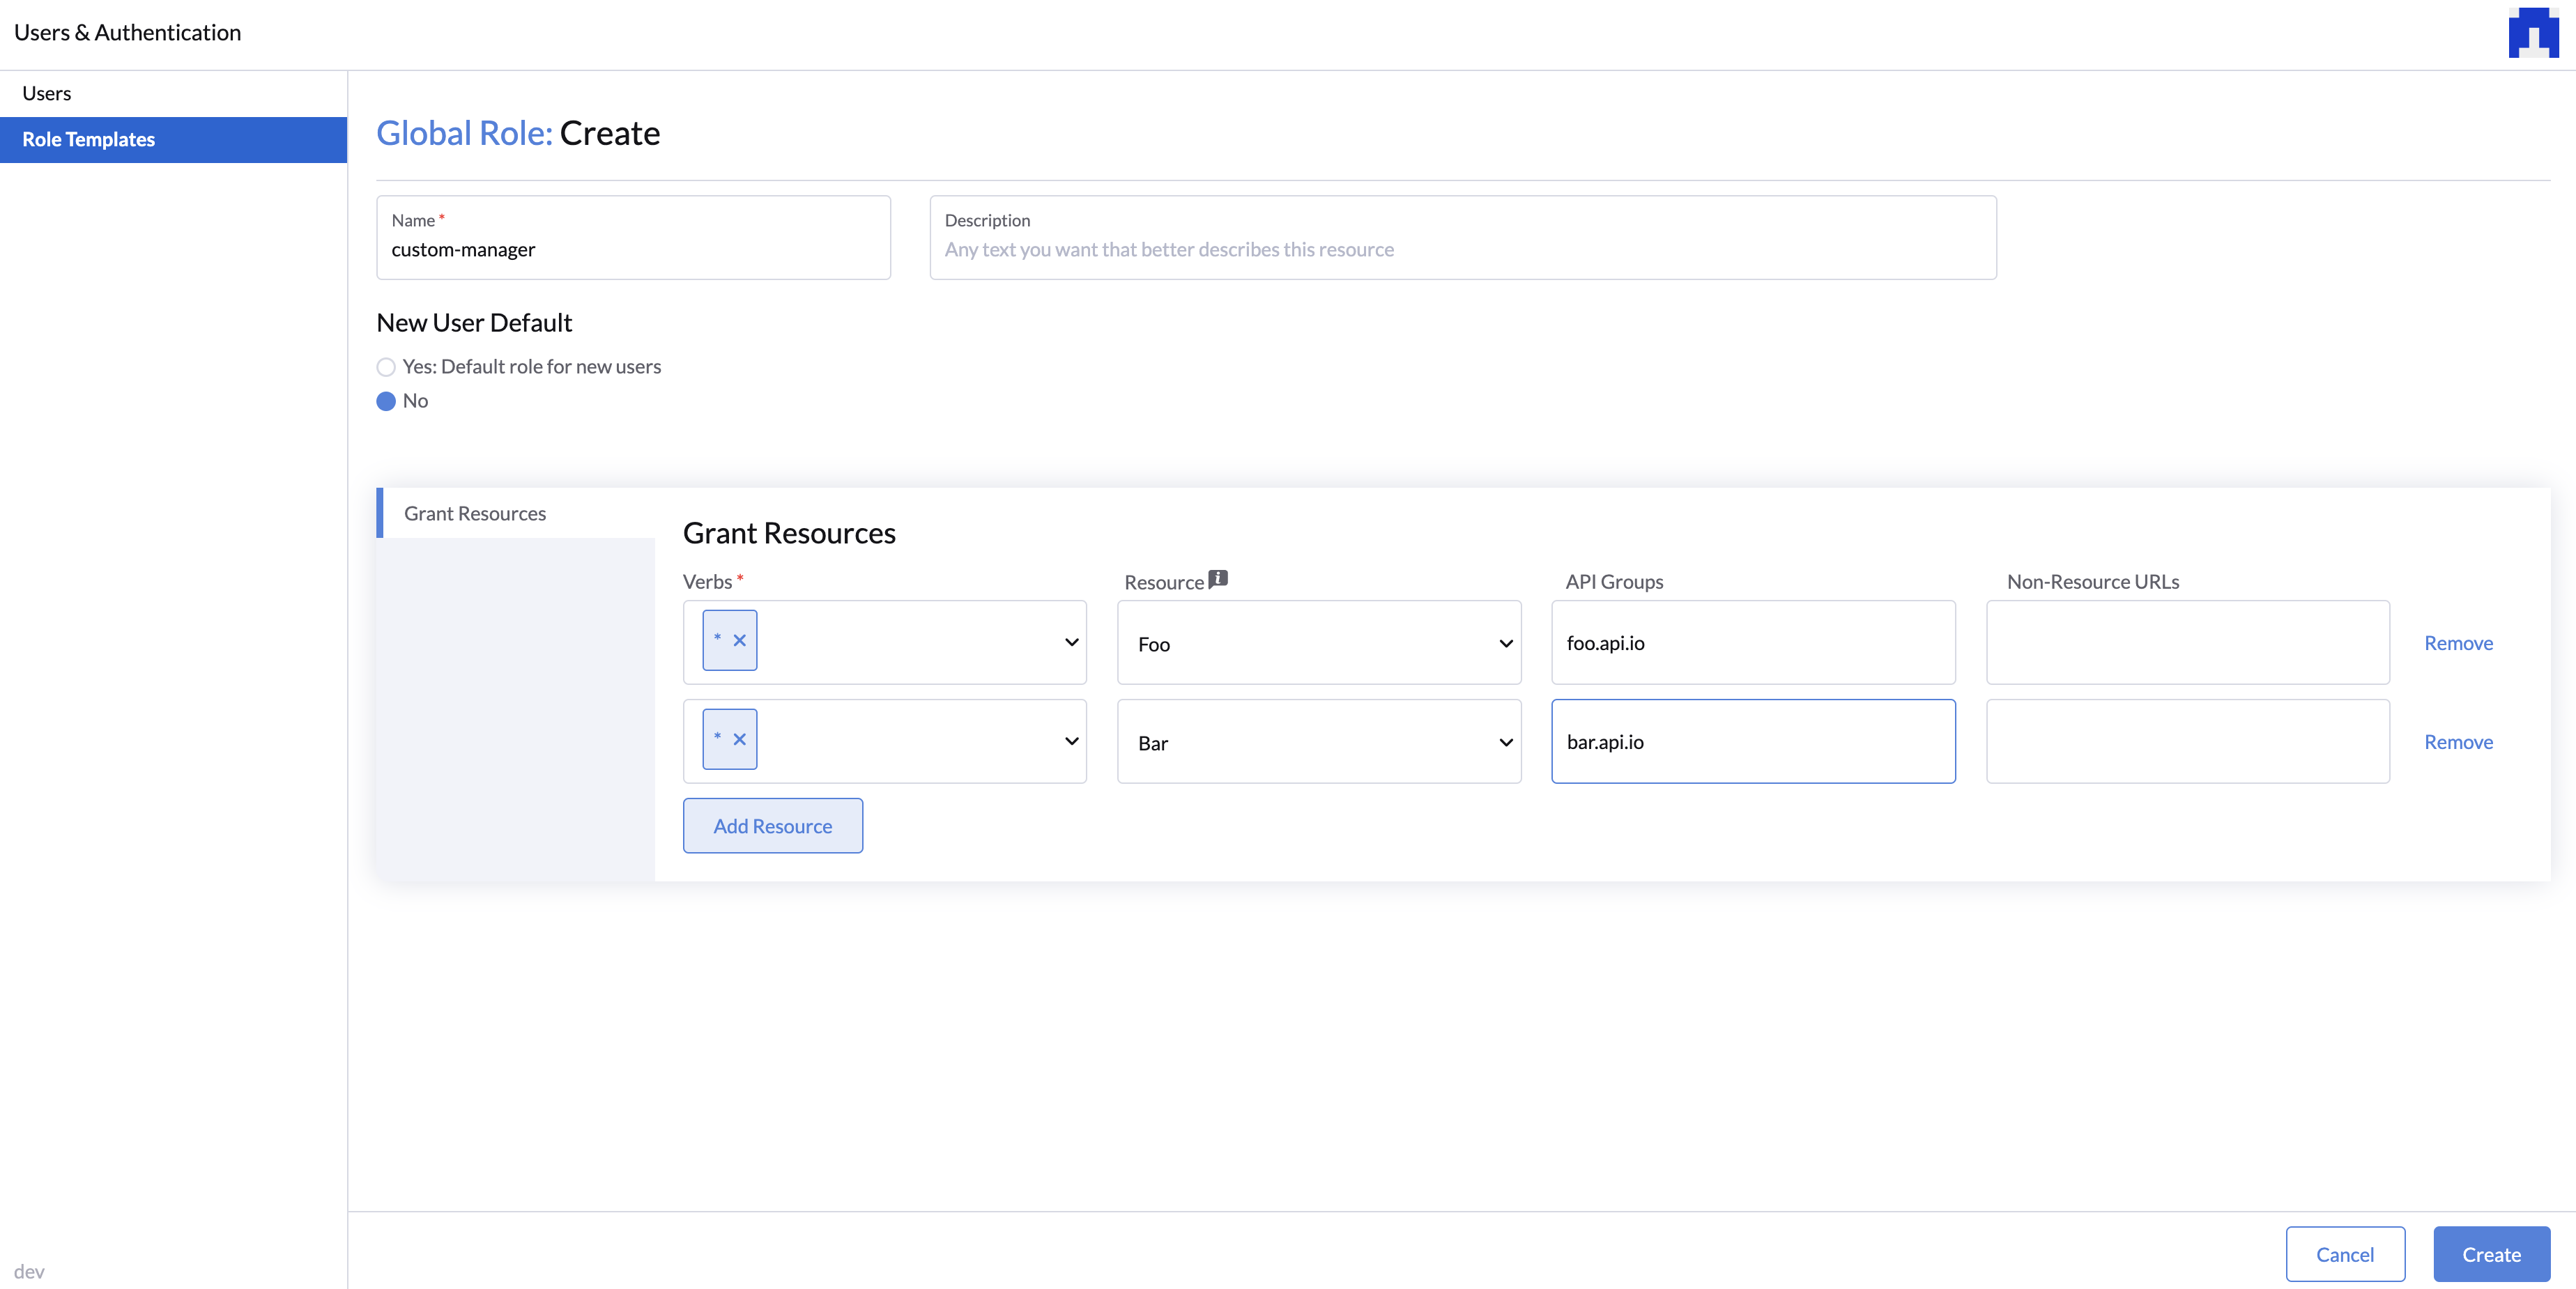This screenshot has height=1289, width=2576.
Task: Click the remove X icon on first Verbs tag
Action: (739, 640)
